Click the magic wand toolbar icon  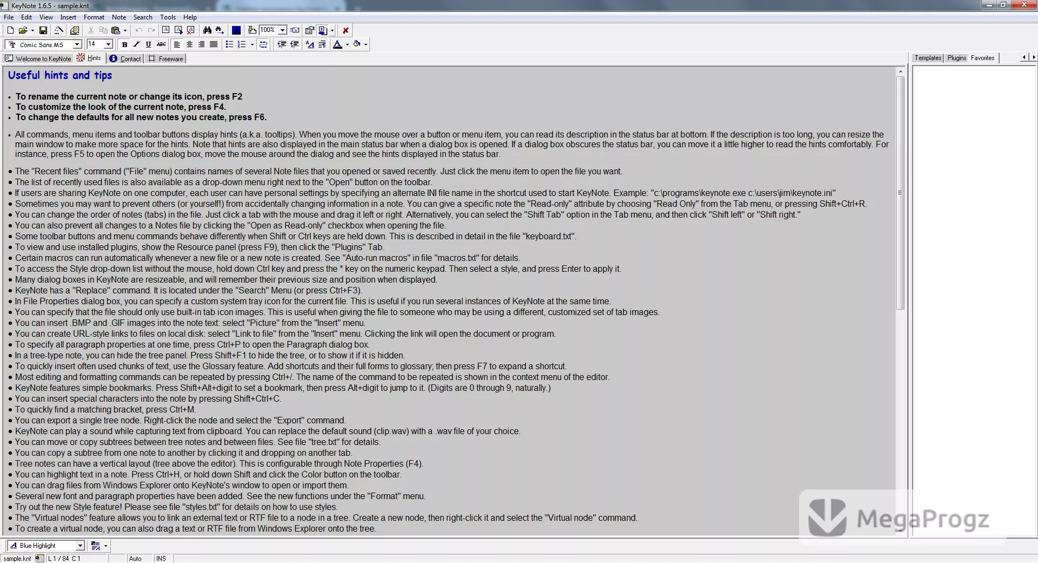click(58, 30)
